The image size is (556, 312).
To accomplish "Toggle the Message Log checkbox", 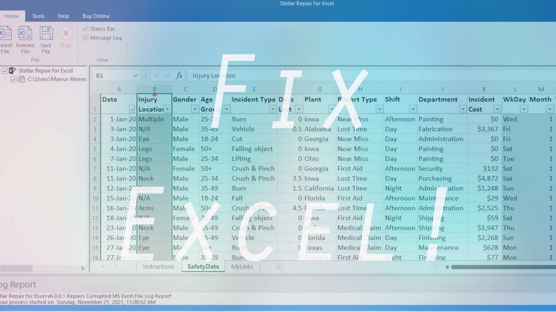I will click(x=86, y=38).
